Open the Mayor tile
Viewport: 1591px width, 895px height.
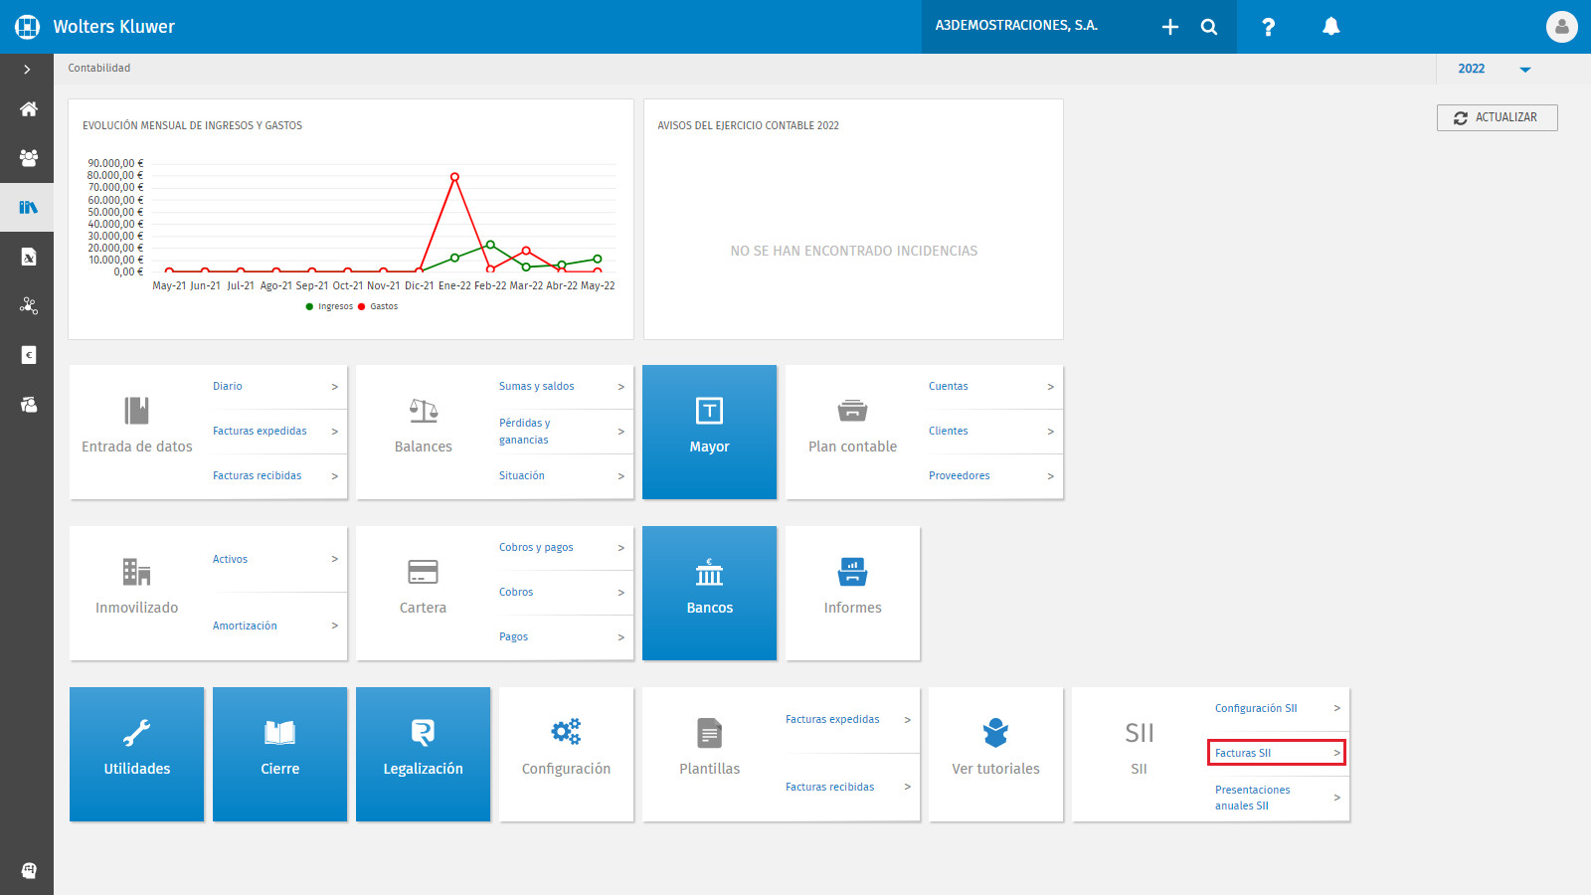709,432
